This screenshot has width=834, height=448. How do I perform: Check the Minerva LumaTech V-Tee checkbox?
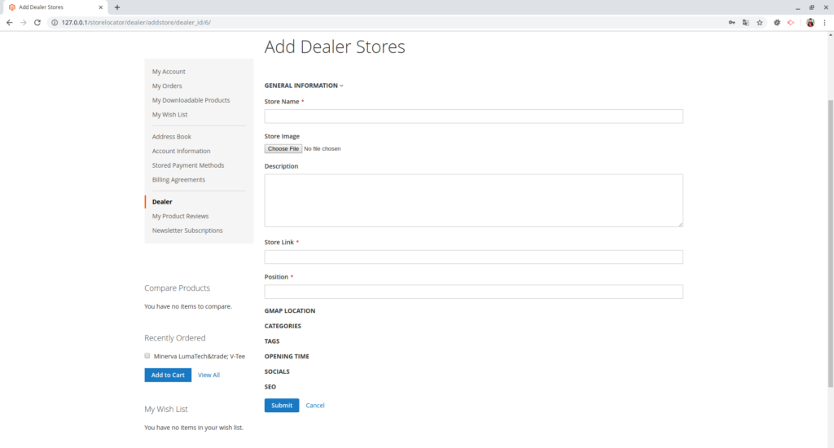147,356
